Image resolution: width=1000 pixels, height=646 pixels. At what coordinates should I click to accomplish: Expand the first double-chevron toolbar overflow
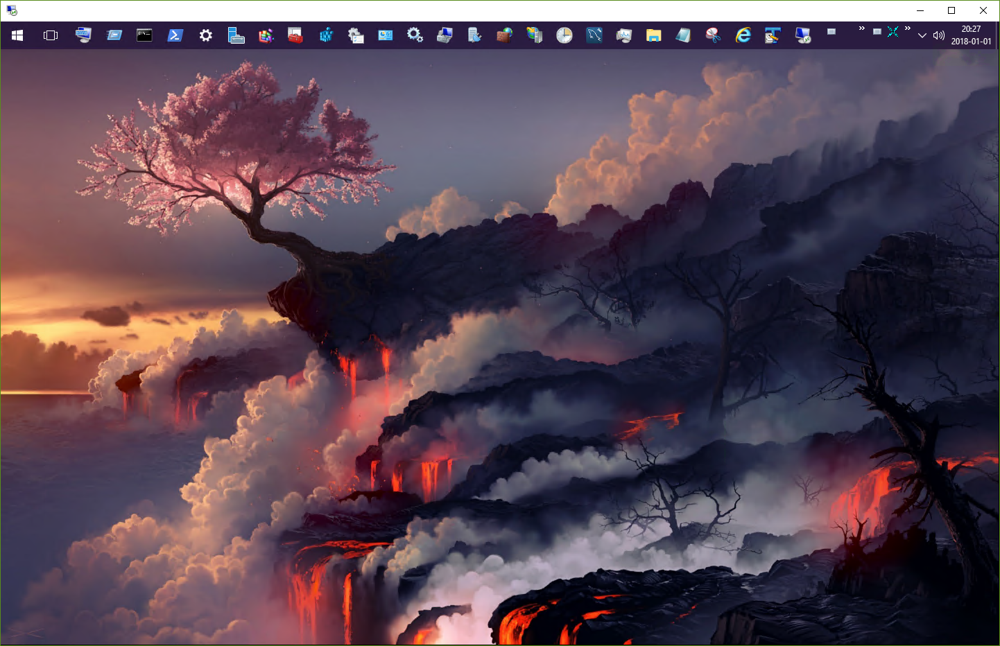pyautogui.click(x=862, y=28)
